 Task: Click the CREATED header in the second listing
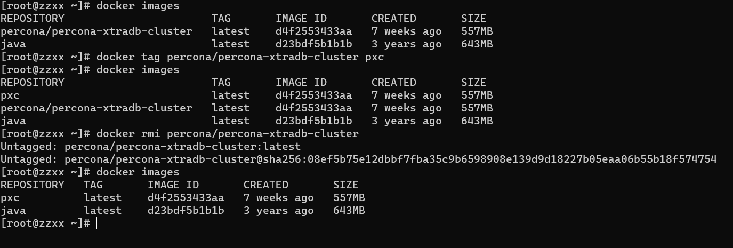[393, 83]
